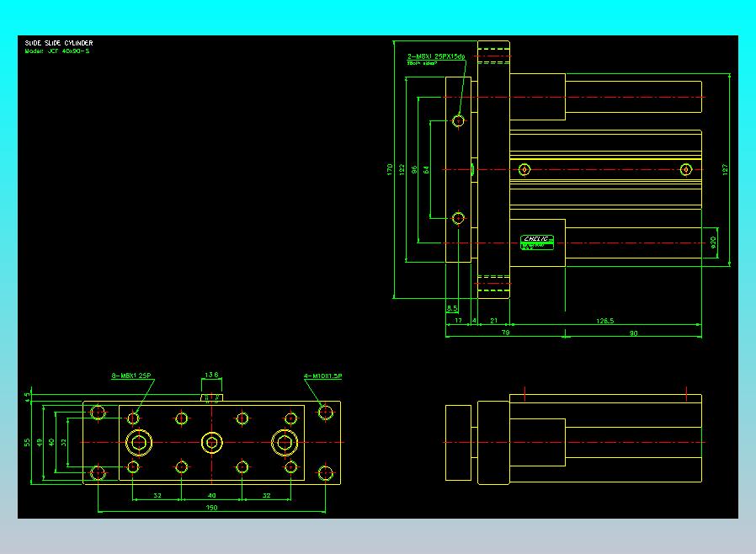This screenshot has width=756, height=554.
Task: Select the "170" overall height dimension
Action: [390, 169]
